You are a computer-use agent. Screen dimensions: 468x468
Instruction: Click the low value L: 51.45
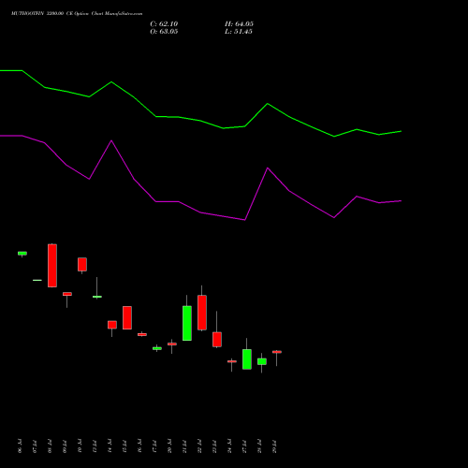(239, 32)
